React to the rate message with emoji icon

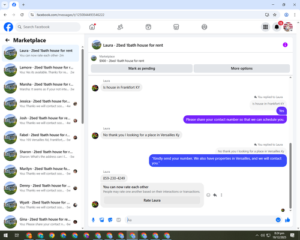tap(208, 195)
